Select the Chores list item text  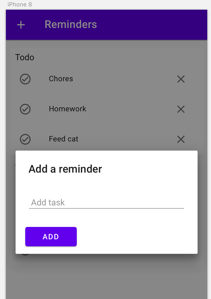(x=61, y=79)
